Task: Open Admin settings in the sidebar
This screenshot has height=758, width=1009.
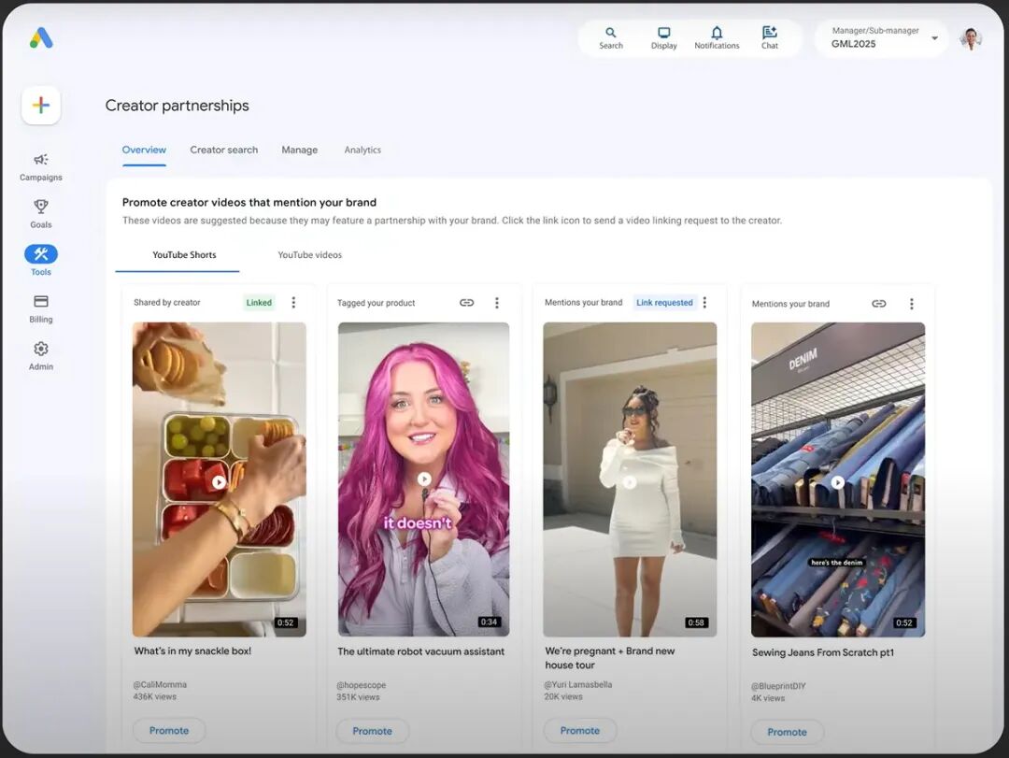Action: click(x=41, y=355)
